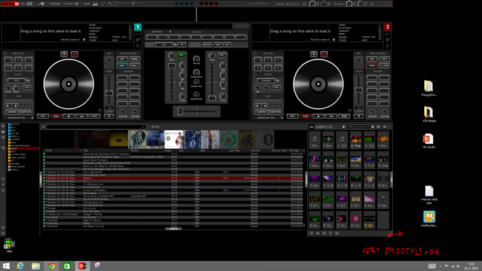Click SYNC on the left deck

[95, 116]
